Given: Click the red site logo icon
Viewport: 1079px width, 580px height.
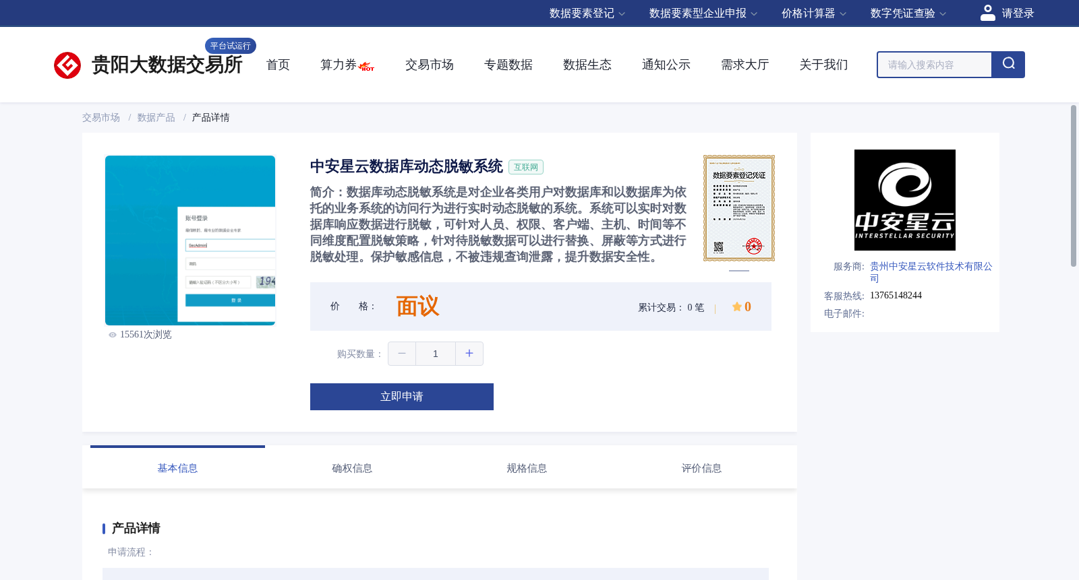Looking at the screenshot, I should point(67,65).
